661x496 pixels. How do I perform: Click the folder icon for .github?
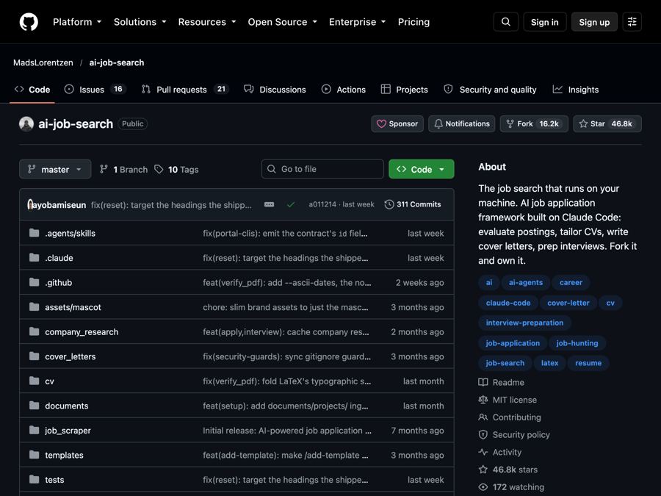coord(34,282)
